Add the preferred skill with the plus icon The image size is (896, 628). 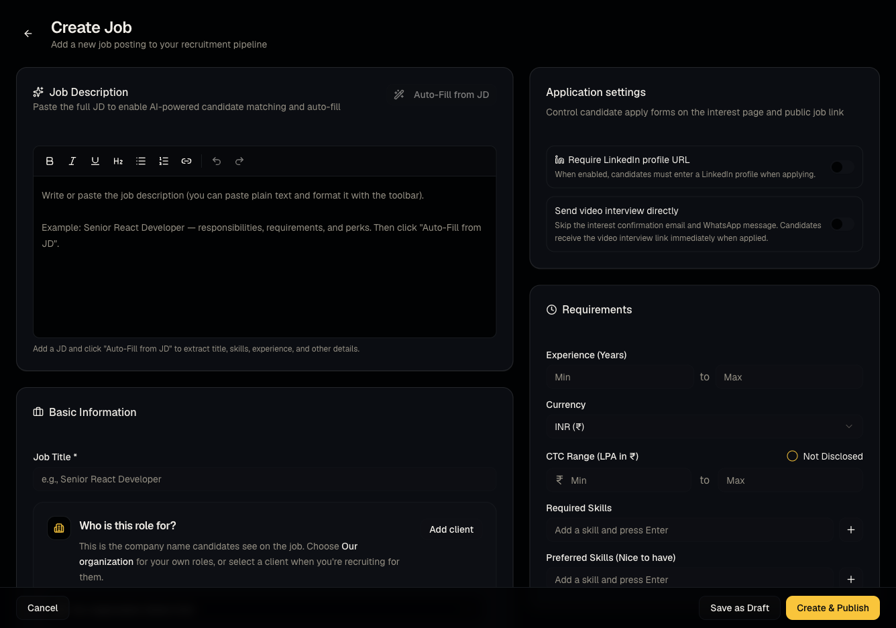[851, 580]
